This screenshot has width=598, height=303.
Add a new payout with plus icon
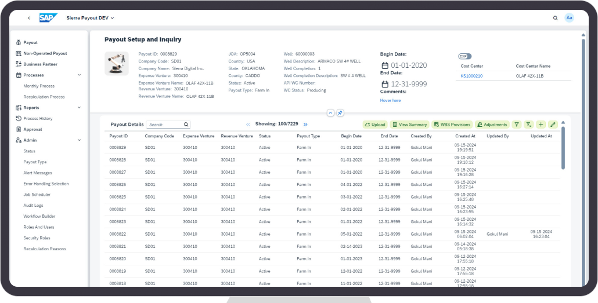tap(541, 125)
